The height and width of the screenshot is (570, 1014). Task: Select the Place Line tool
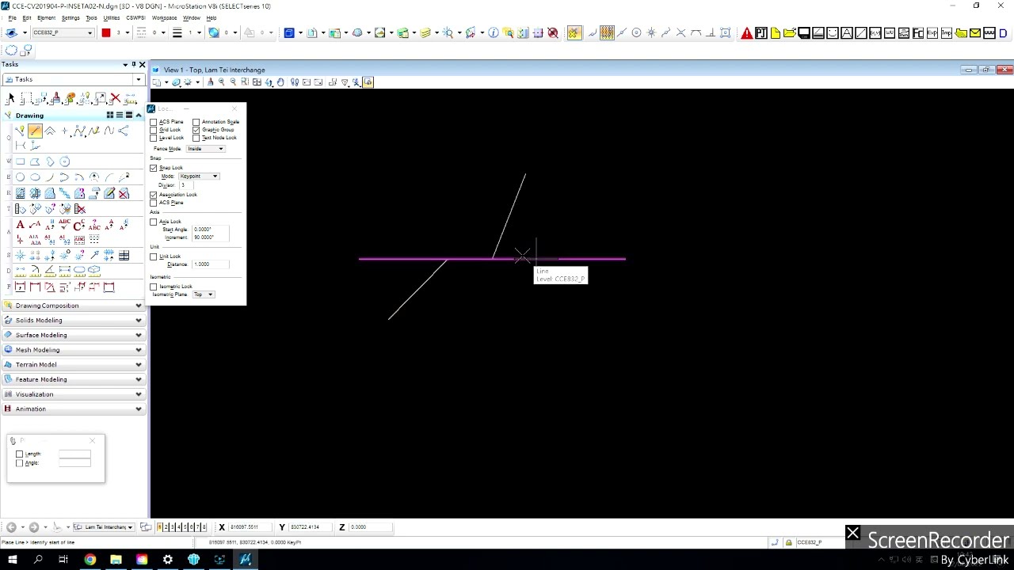pyautogui.click(x=35, y=131)
